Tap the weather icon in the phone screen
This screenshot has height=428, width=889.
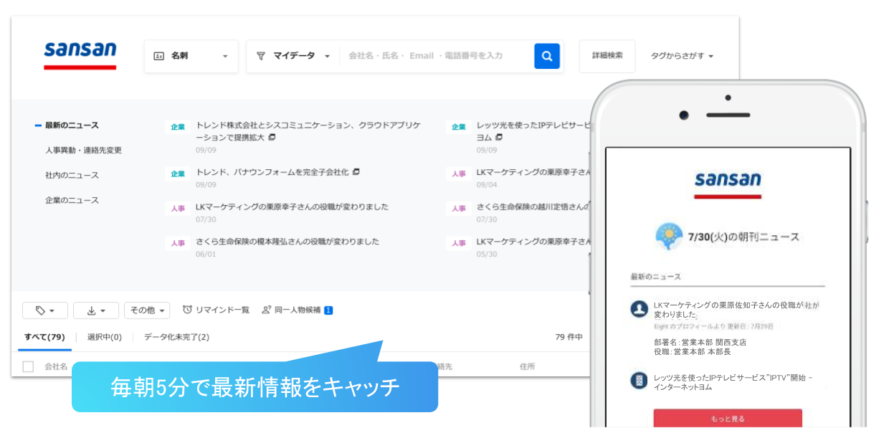tap(669, 237)
